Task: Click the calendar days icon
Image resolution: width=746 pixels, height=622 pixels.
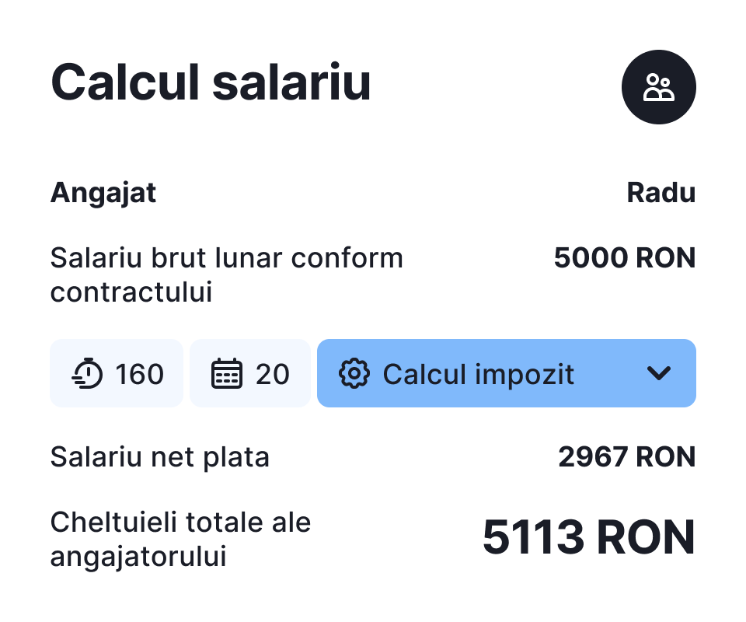Action: click(x=227, y=374)
